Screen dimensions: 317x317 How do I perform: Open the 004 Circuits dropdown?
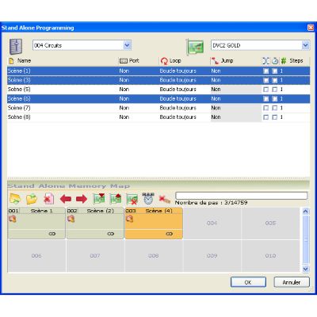pyautogui.click(x=127, y=45)
